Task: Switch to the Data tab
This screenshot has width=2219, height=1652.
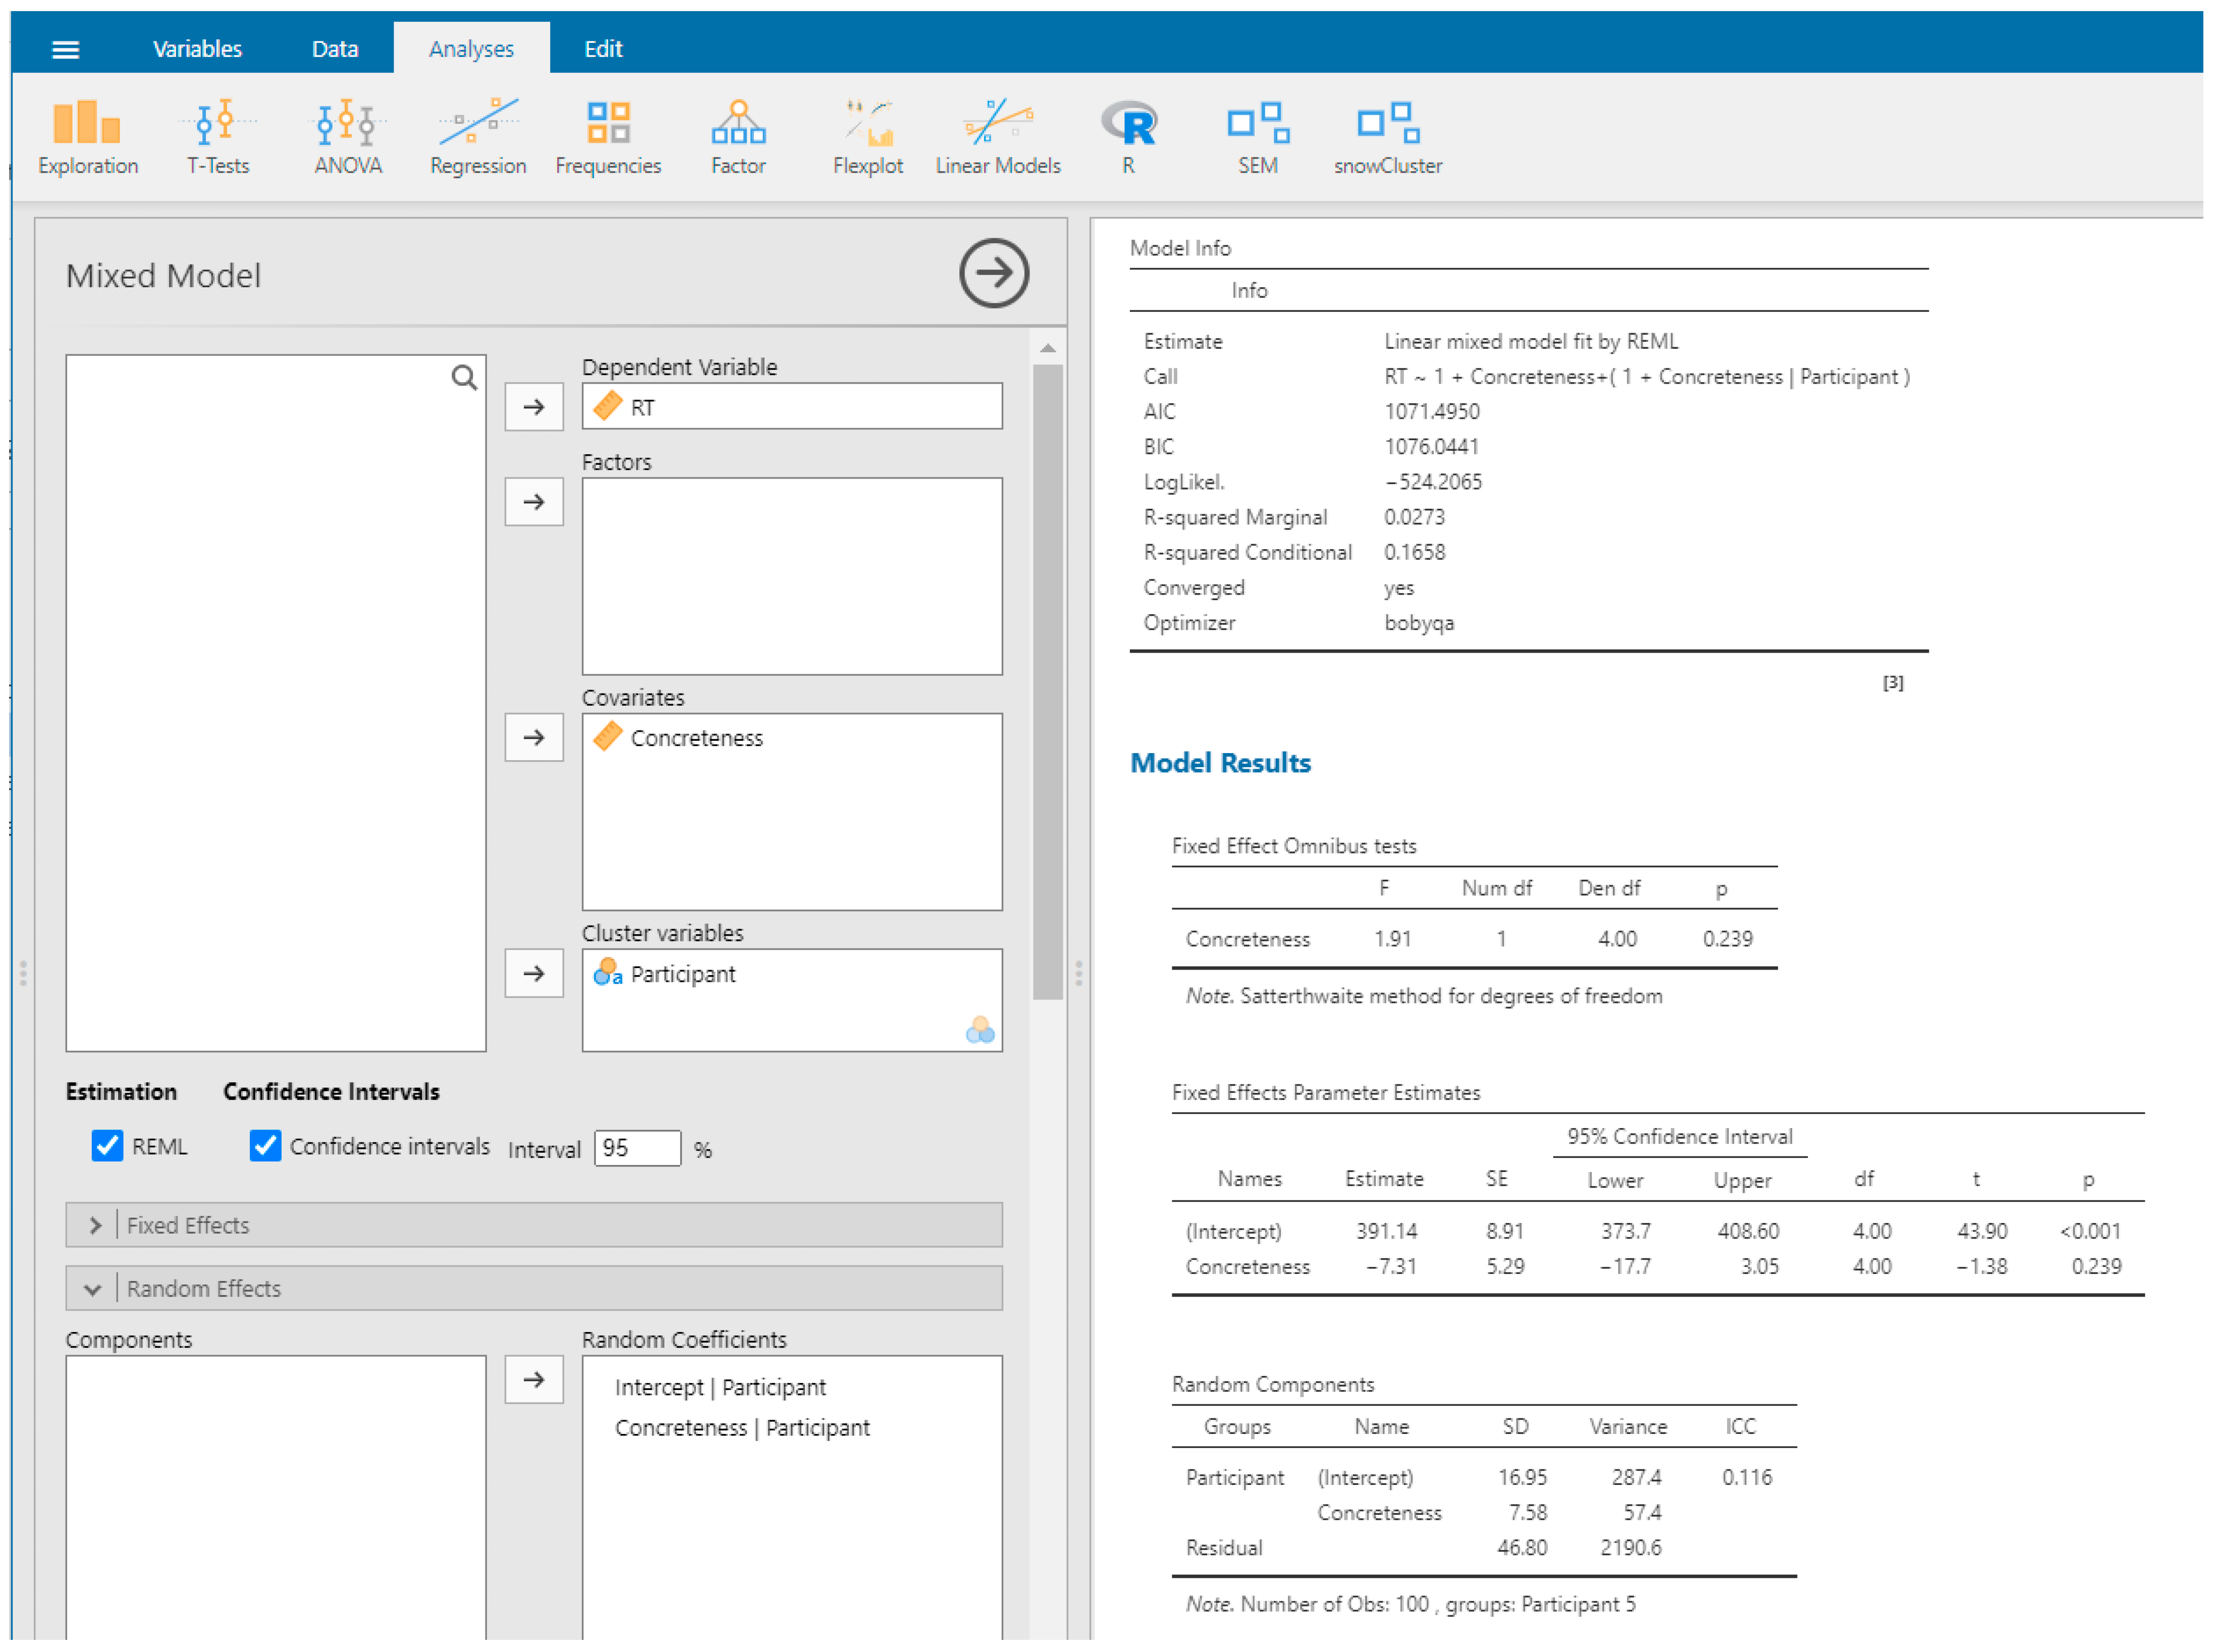Action: coord(334,49)
